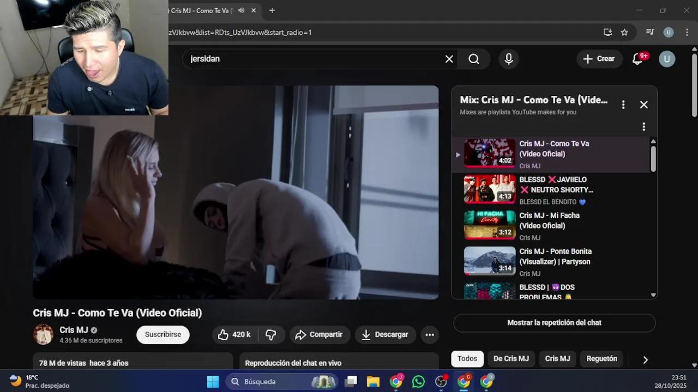Open File Explorer from the taskbar

point(373,382)
